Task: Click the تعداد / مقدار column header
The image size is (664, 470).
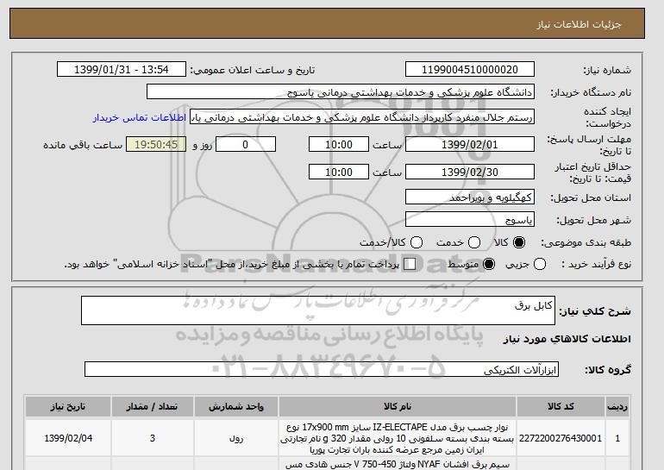Action: (x=152, y=406)
